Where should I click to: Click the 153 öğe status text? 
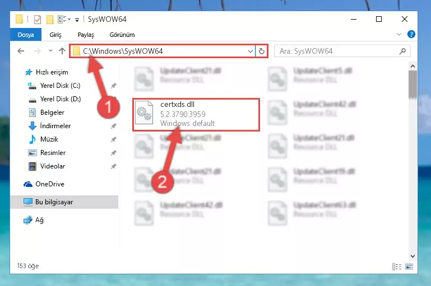pyautogui.click(x=28, y=266)
